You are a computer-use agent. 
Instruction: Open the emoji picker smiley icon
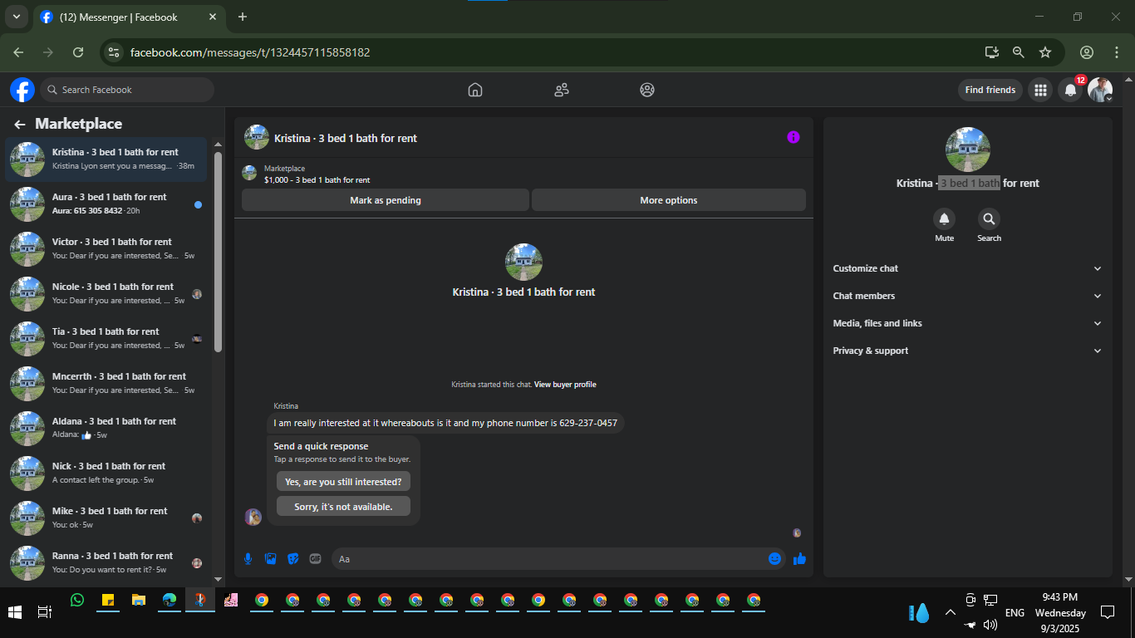click(x=775, y=559)
